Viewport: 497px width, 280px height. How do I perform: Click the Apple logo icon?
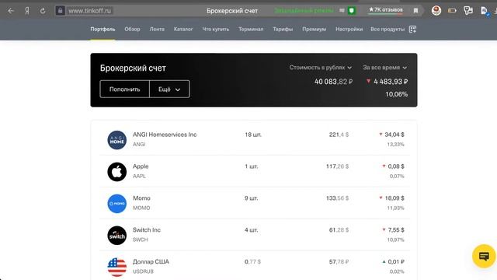117,172
